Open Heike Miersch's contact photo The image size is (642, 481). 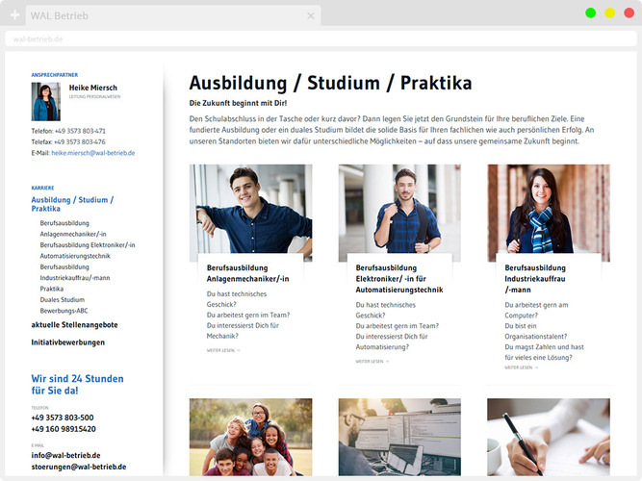(x=46, y=102)
